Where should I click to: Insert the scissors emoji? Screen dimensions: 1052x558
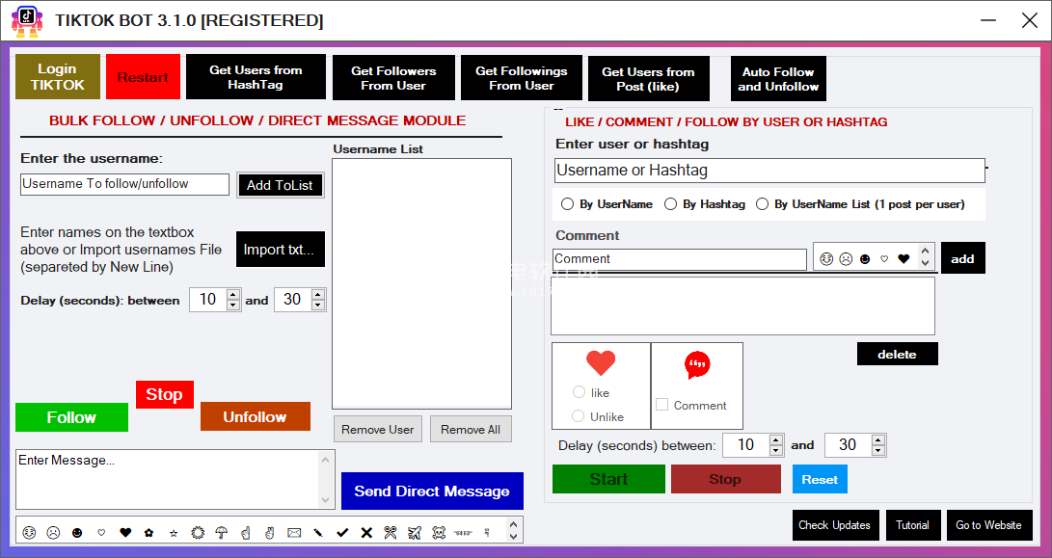coord(391,533)
